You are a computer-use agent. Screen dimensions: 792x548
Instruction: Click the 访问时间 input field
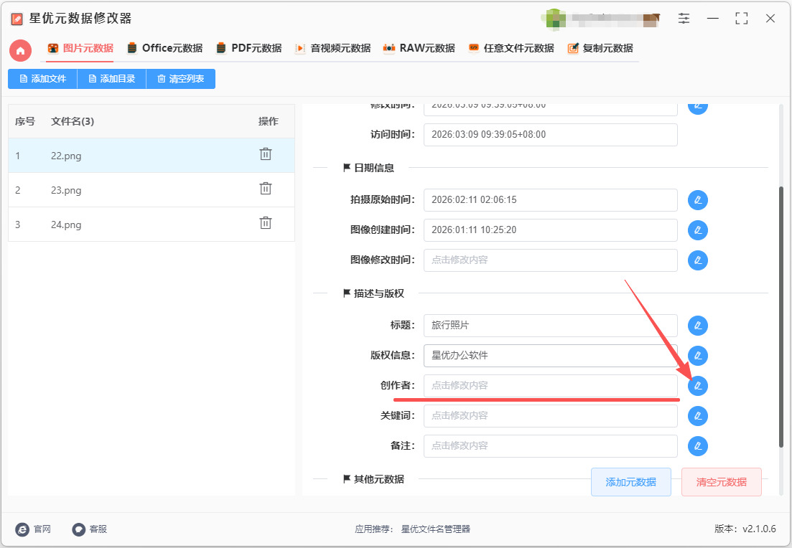(551, 135)
